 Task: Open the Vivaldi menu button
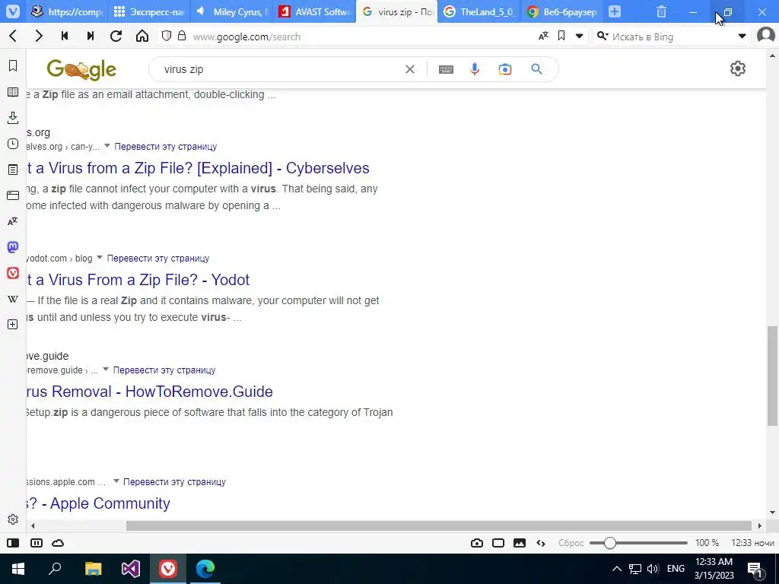pyautogui.click(x=13, y=11)
